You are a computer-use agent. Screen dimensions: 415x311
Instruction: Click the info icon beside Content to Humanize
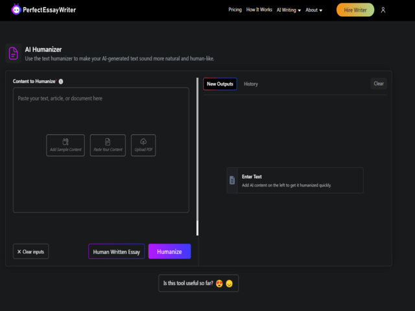pyautogui.click(x=61, y=82)
